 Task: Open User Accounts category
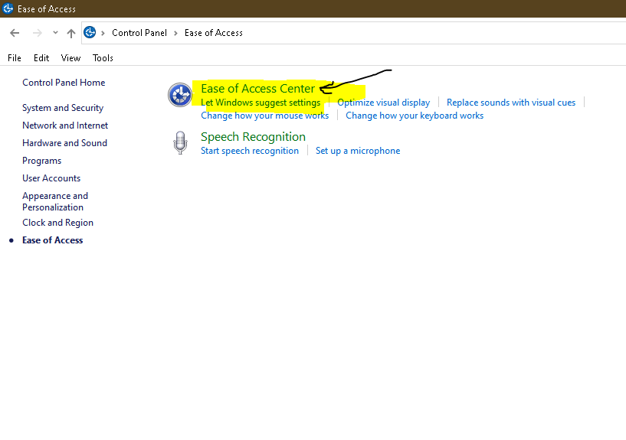coord(51,178)
